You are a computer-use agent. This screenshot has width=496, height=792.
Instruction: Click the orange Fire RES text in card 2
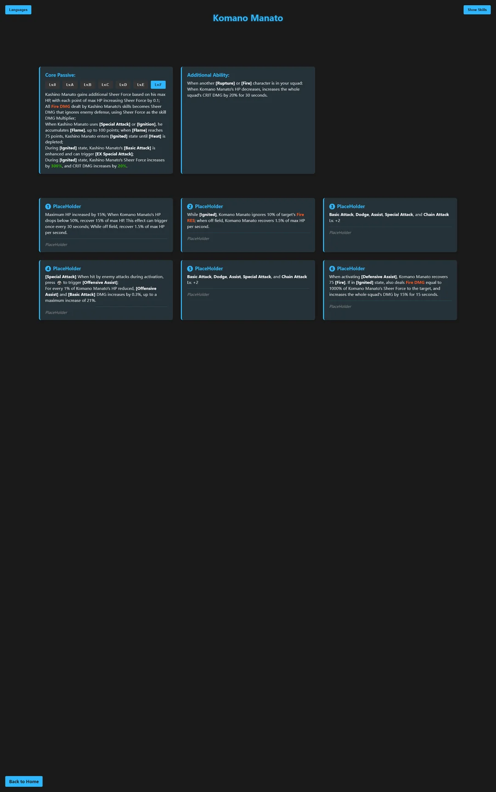(245, 218)
